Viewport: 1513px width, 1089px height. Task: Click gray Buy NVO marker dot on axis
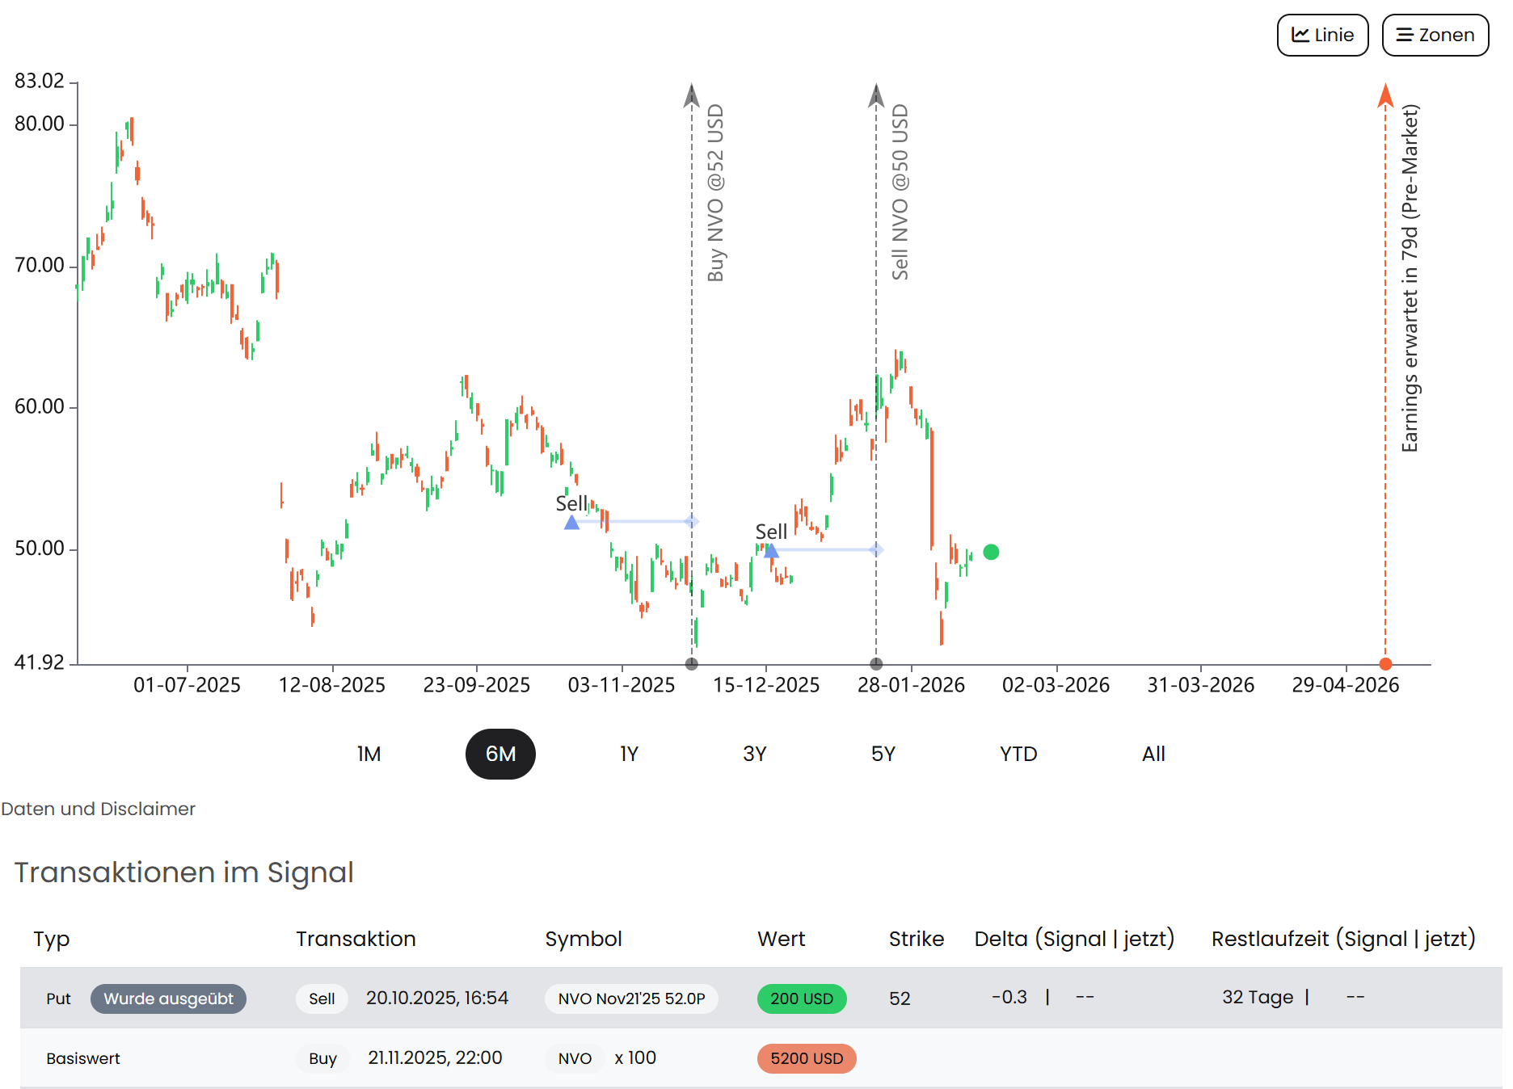point(691,664)
